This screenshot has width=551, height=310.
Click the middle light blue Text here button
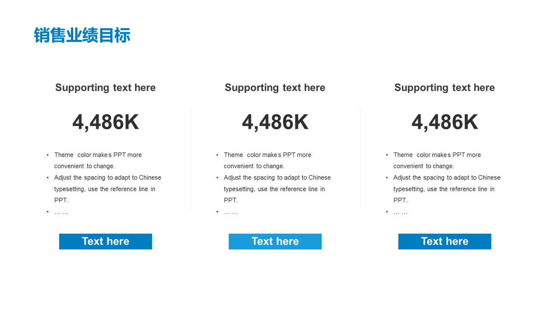275,242
